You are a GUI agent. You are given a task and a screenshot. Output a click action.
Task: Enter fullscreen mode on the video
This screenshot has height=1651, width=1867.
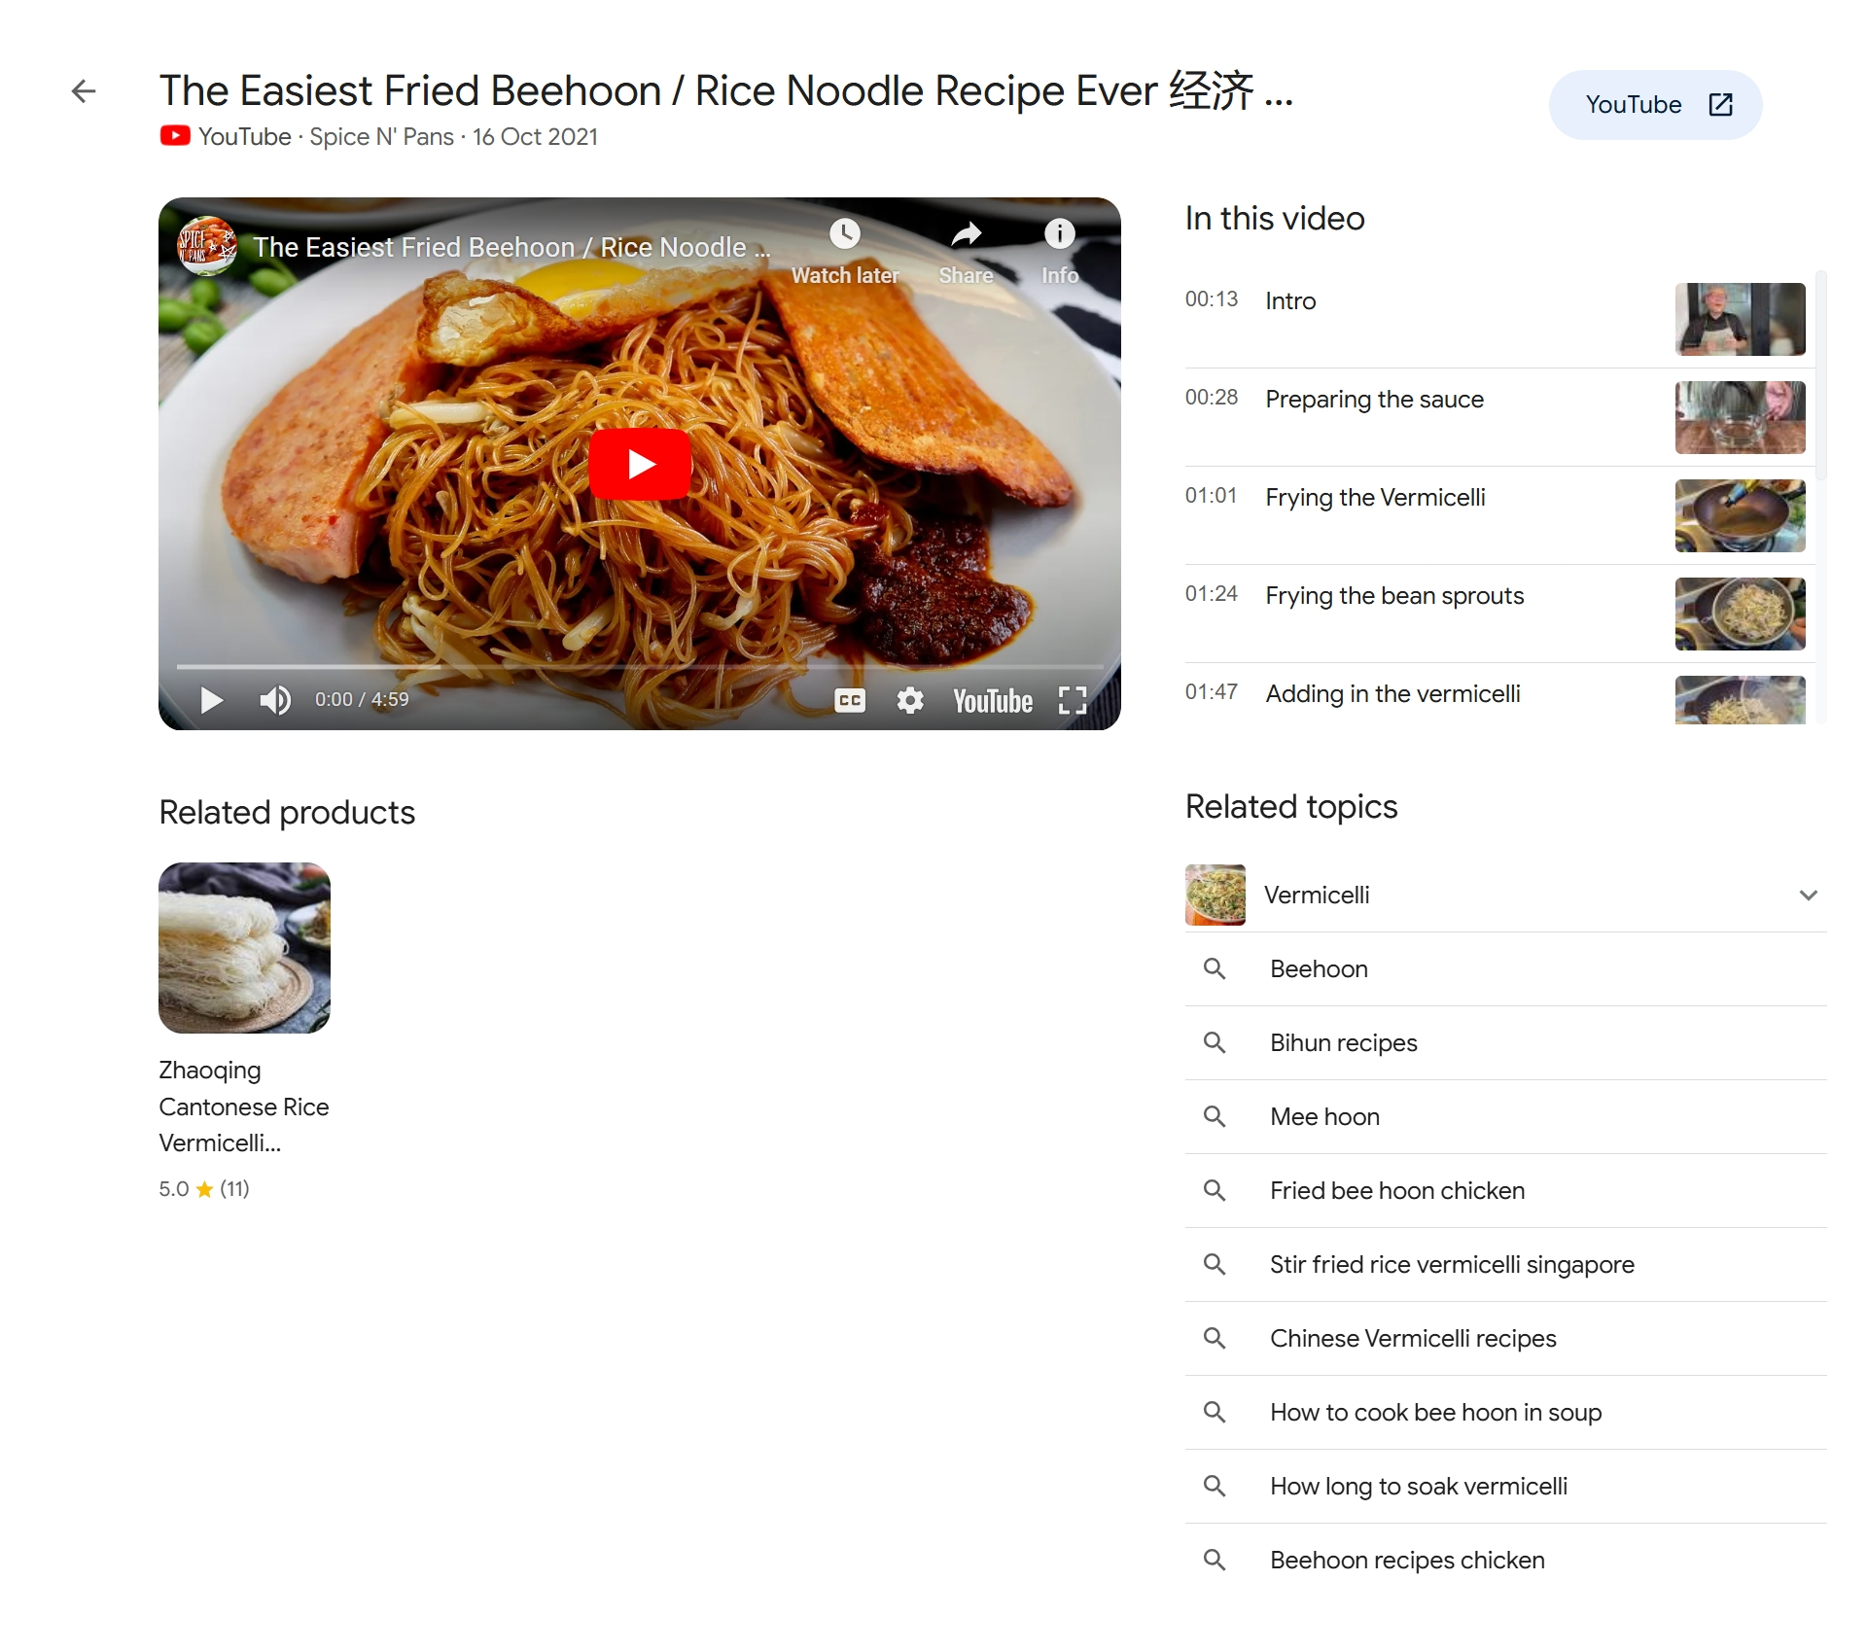pyautogui.click(x=1072, y=700)
